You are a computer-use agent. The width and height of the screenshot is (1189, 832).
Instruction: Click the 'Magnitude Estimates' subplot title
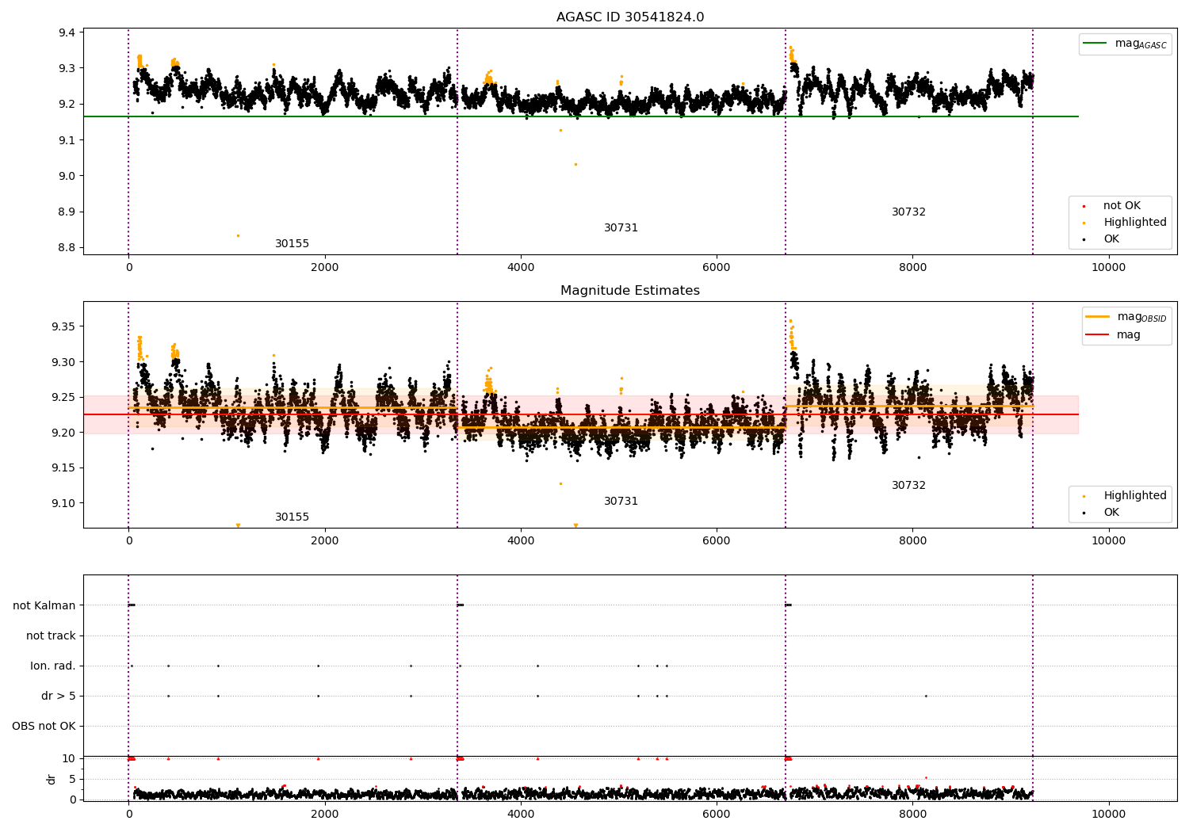point(630,291)
